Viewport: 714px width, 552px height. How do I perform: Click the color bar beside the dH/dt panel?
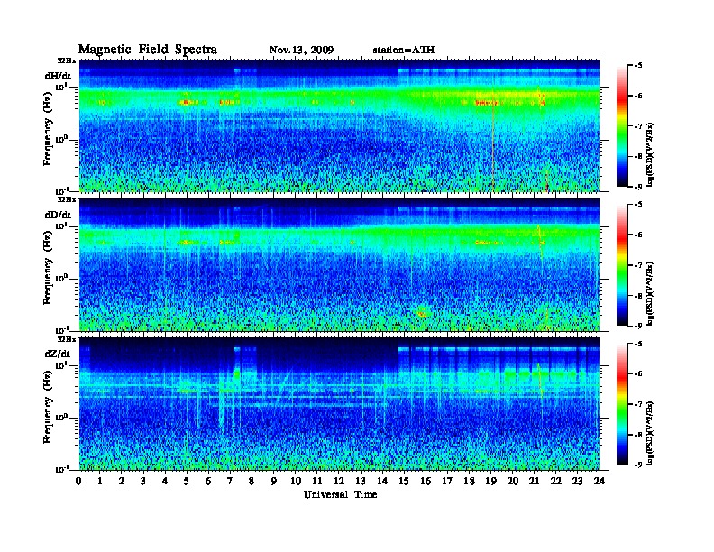(622, 126)
